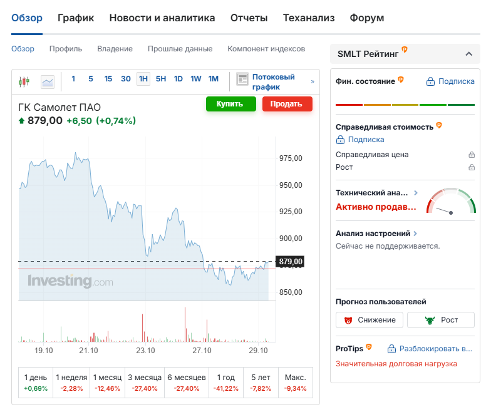Click the lock icon in the Рост row
Viewport: 486px width, 407px height.
tap(472, 167)
